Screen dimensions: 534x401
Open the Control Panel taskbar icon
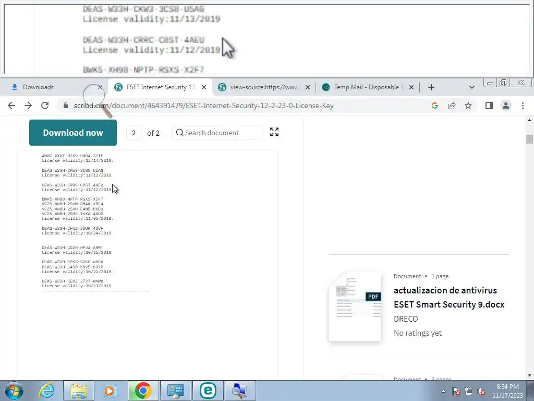(x=175, y=391)
